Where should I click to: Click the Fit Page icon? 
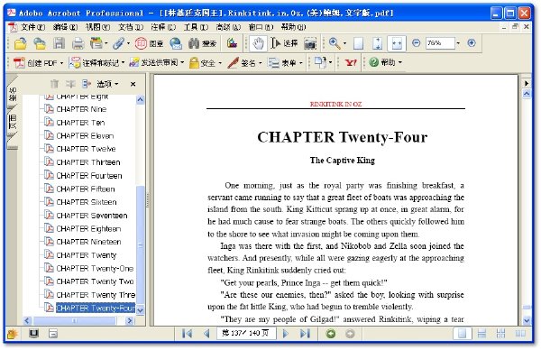click(x=378, y=43)
